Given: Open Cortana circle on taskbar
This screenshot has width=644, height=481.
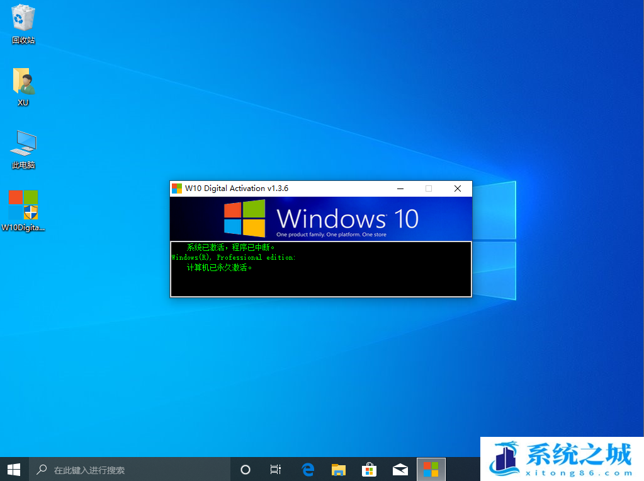Looking at the screenshot, I should pos(245,470).
